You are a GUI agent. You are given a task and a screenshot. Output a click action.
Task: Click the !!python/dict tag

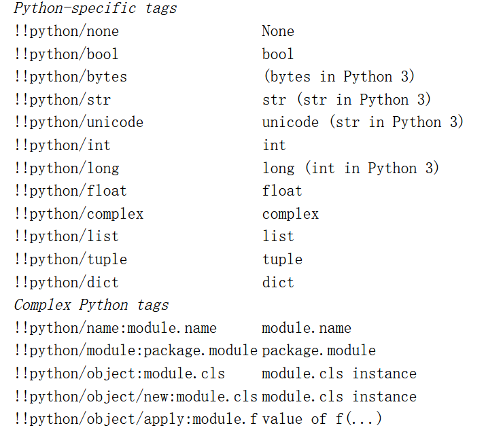(67, 283)
